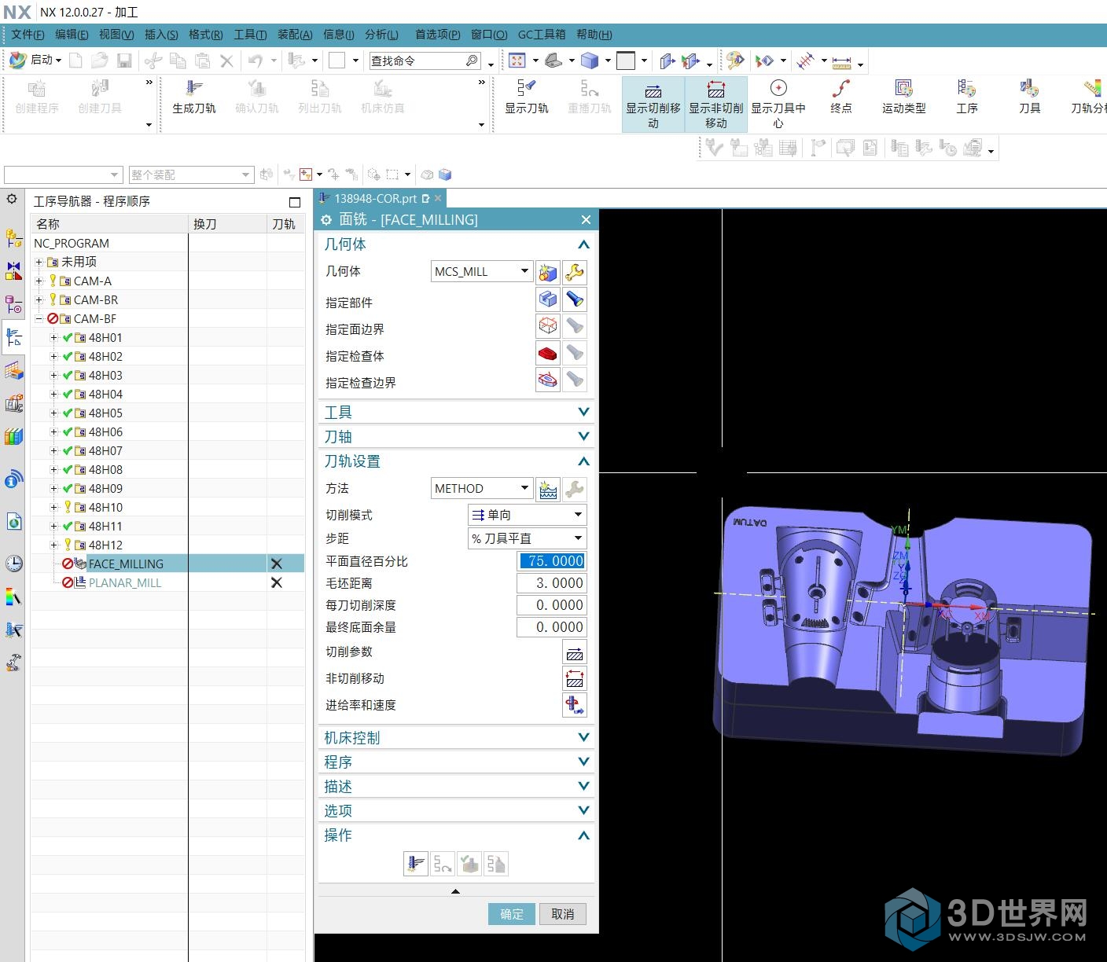Viewport: 1107px width, 962px height.
Task: Open the Insert (插入) menu
Action: pyautogui.click(x=161, y=35)
